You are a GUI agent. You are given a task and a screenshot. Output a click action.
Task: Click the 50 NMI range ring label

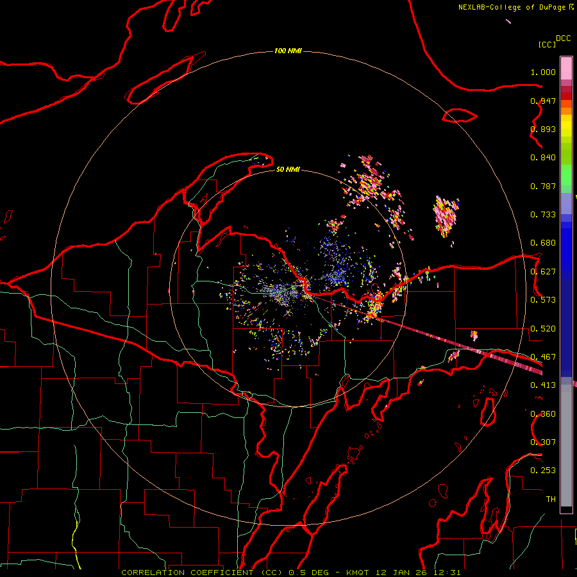[288, 169]
